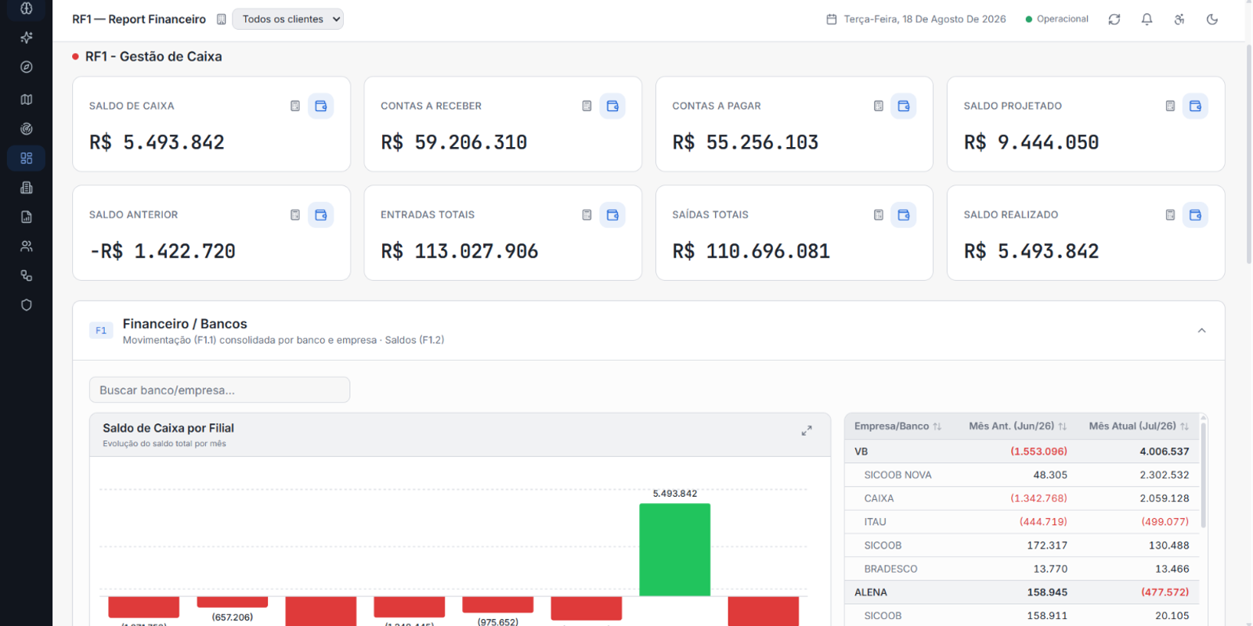Click the Buscar banco/empresa search field
The height and width of the screenshot is (626, 1253).
tap(220, 390)
